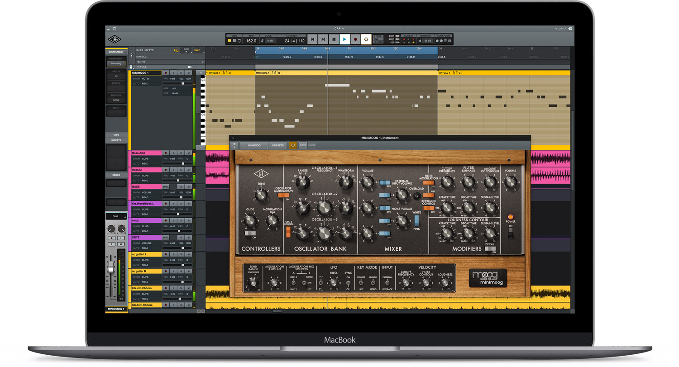Click the metronome icon next to CLICK
Viewport: 679px width, 367px height.
coord(262,40)
